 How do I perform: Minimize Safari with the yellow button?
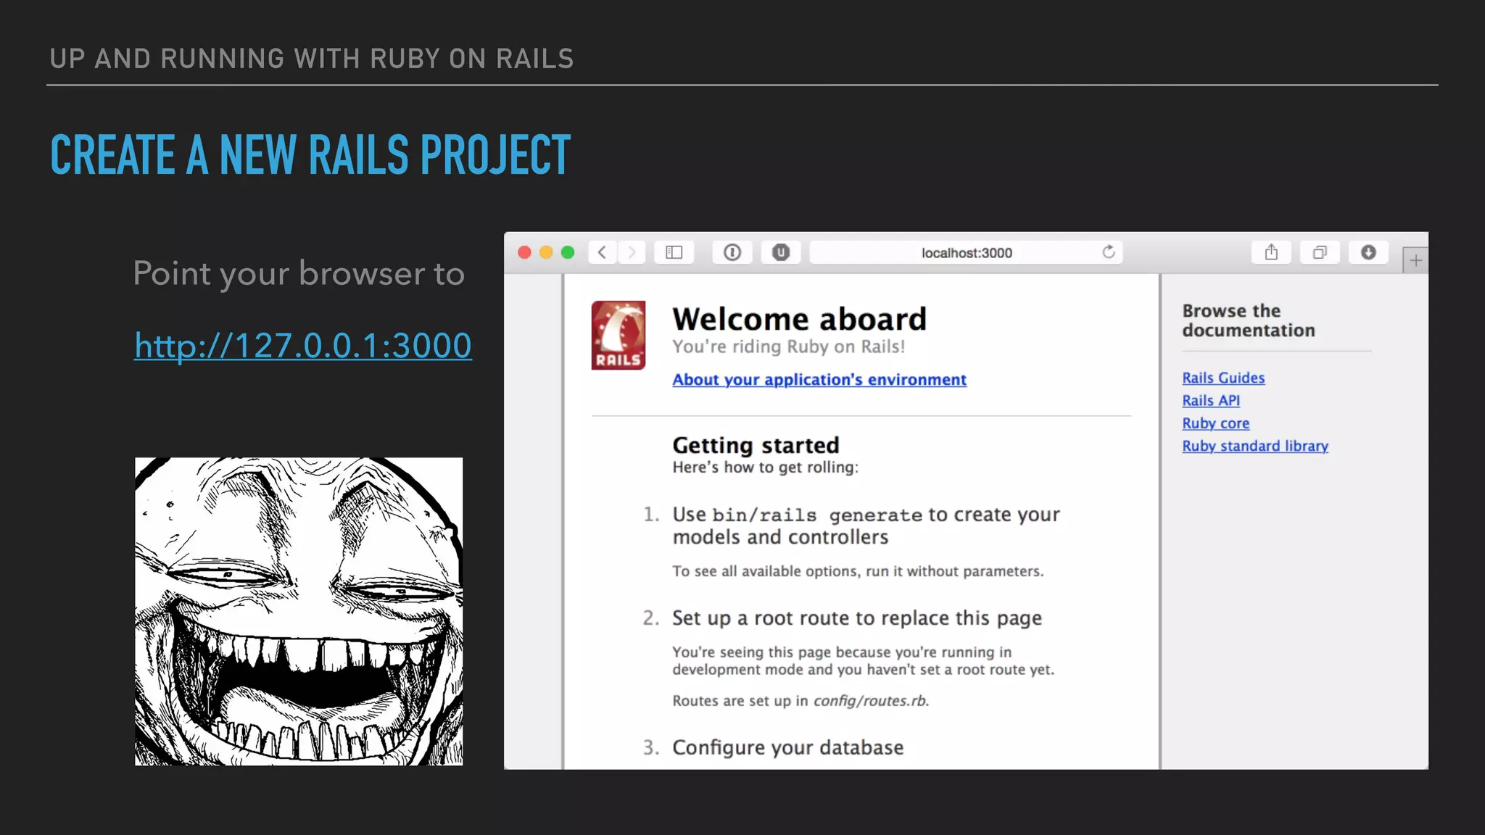[x=547, y=252]
